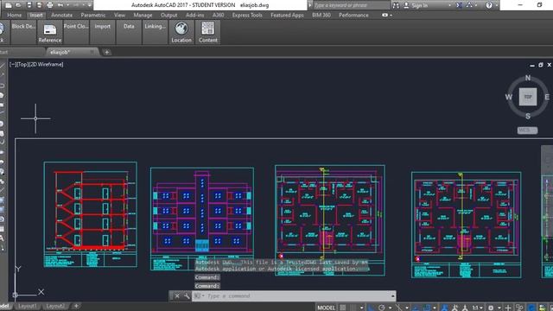Click the Undo arrow in quick access toolbar
553x311 pixels.
tap(60, 5)
